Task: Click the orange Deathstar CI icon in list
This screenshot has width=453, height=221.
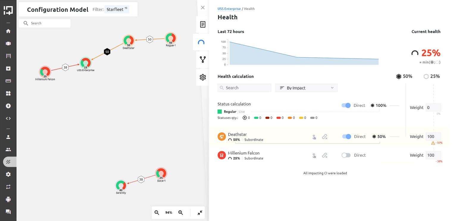Action: 222,137
